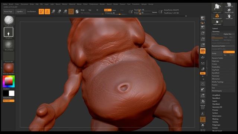The width and height of the screenshot is (238, 134).
Task: Toggle Draw mode button
Action: point(47,12)
